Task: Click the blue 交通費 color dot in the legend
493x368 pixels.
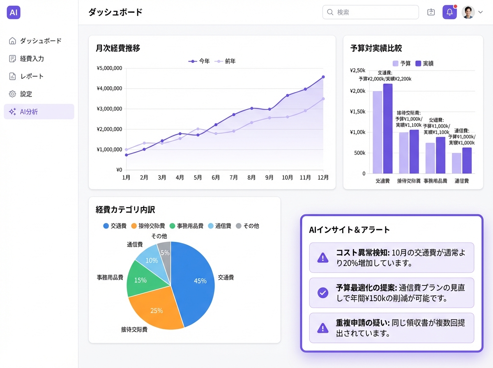Action: (x=107, y=225)
